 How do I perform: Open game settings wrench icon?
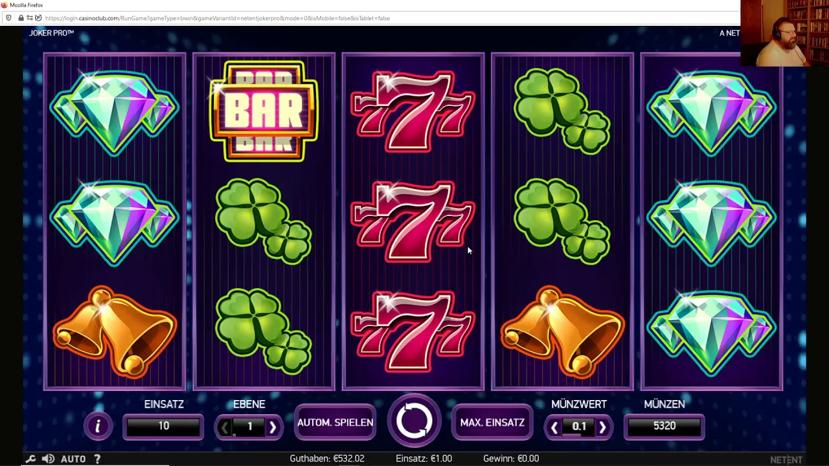point(30,459)
